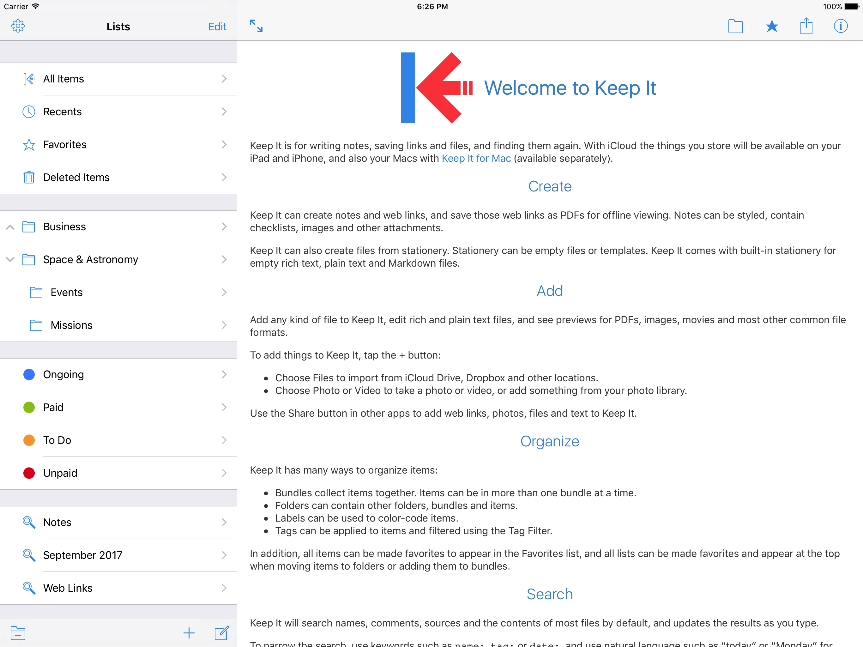Click the Wi-Fi icon in status bar
Screen dimensions: 863x647
pyautogui.click(x=35, y=6)
